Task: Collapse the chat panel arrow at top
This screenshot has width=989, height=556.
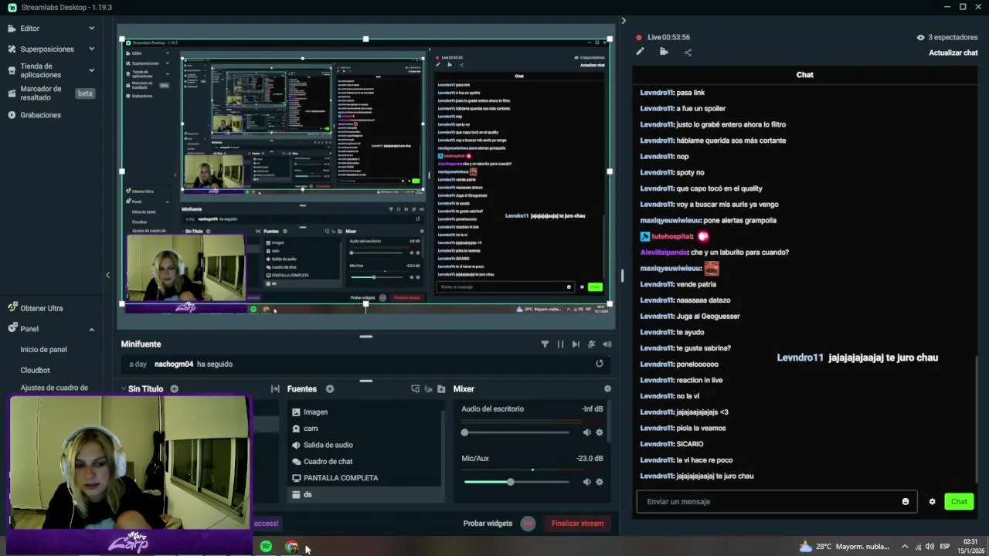Action: pyautogui.click(x=624, y=21)
